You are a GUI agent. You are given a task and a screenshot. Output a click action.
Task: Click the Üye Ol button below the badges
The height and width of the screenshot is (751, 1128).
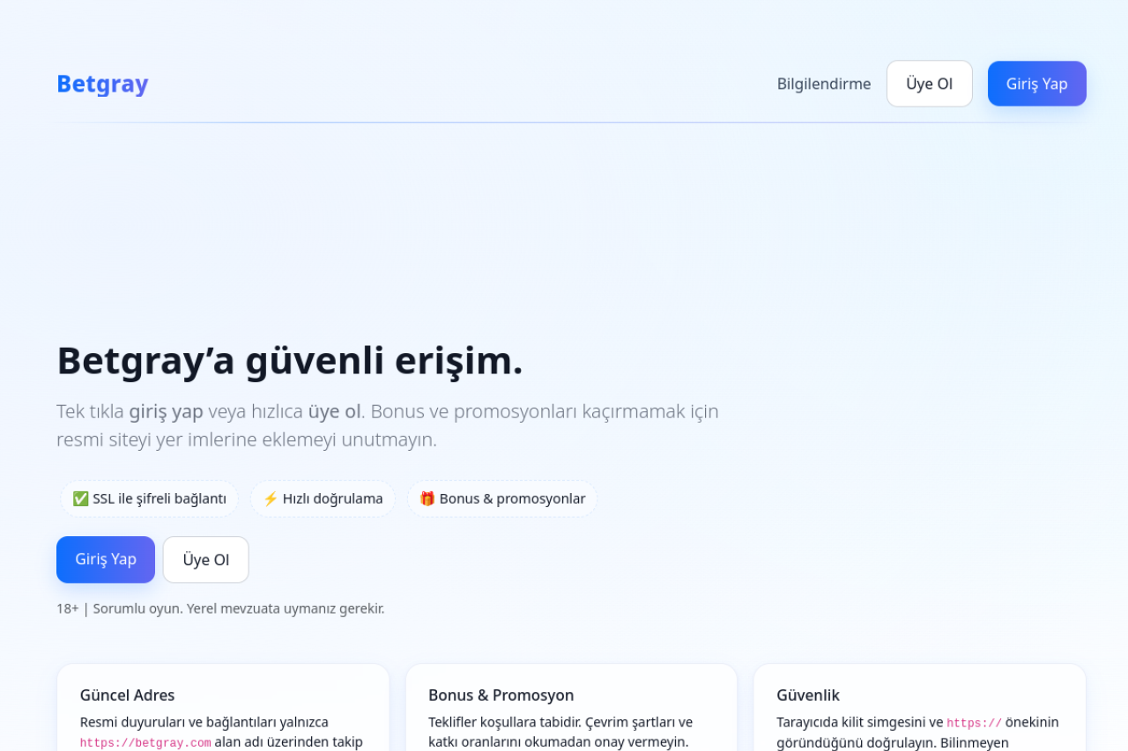(x=206, y=560)
